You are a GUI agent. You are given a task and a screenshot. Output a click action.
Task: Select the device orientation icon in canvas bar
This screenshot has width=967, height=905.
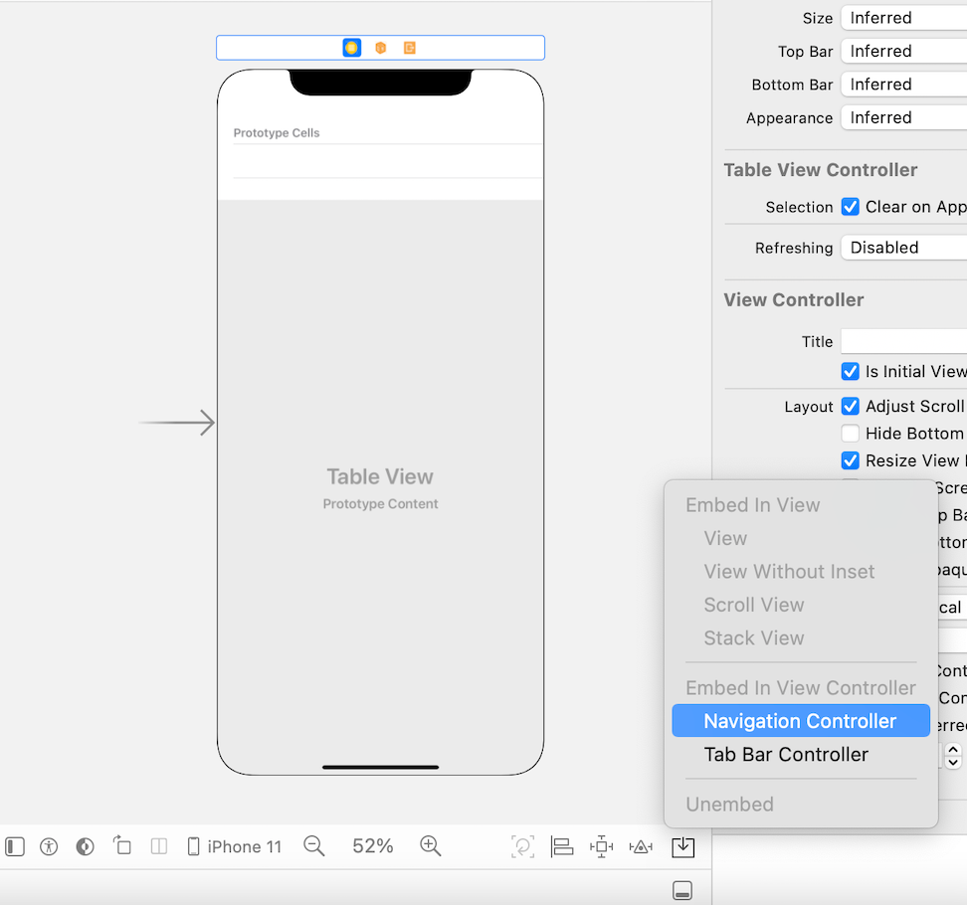pos(121,846)
